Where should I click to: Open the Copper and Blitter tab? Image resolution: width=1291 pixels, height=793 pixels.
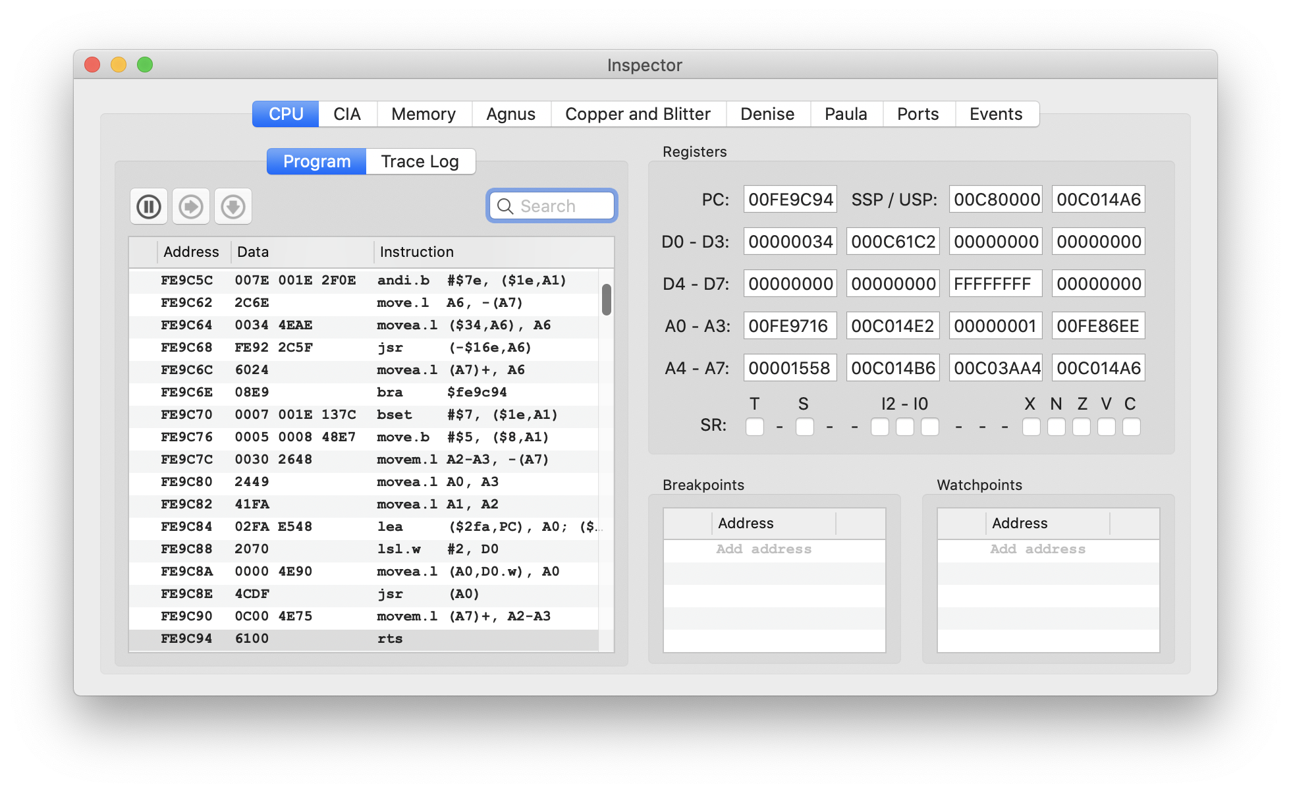click(x=638, y=114)
